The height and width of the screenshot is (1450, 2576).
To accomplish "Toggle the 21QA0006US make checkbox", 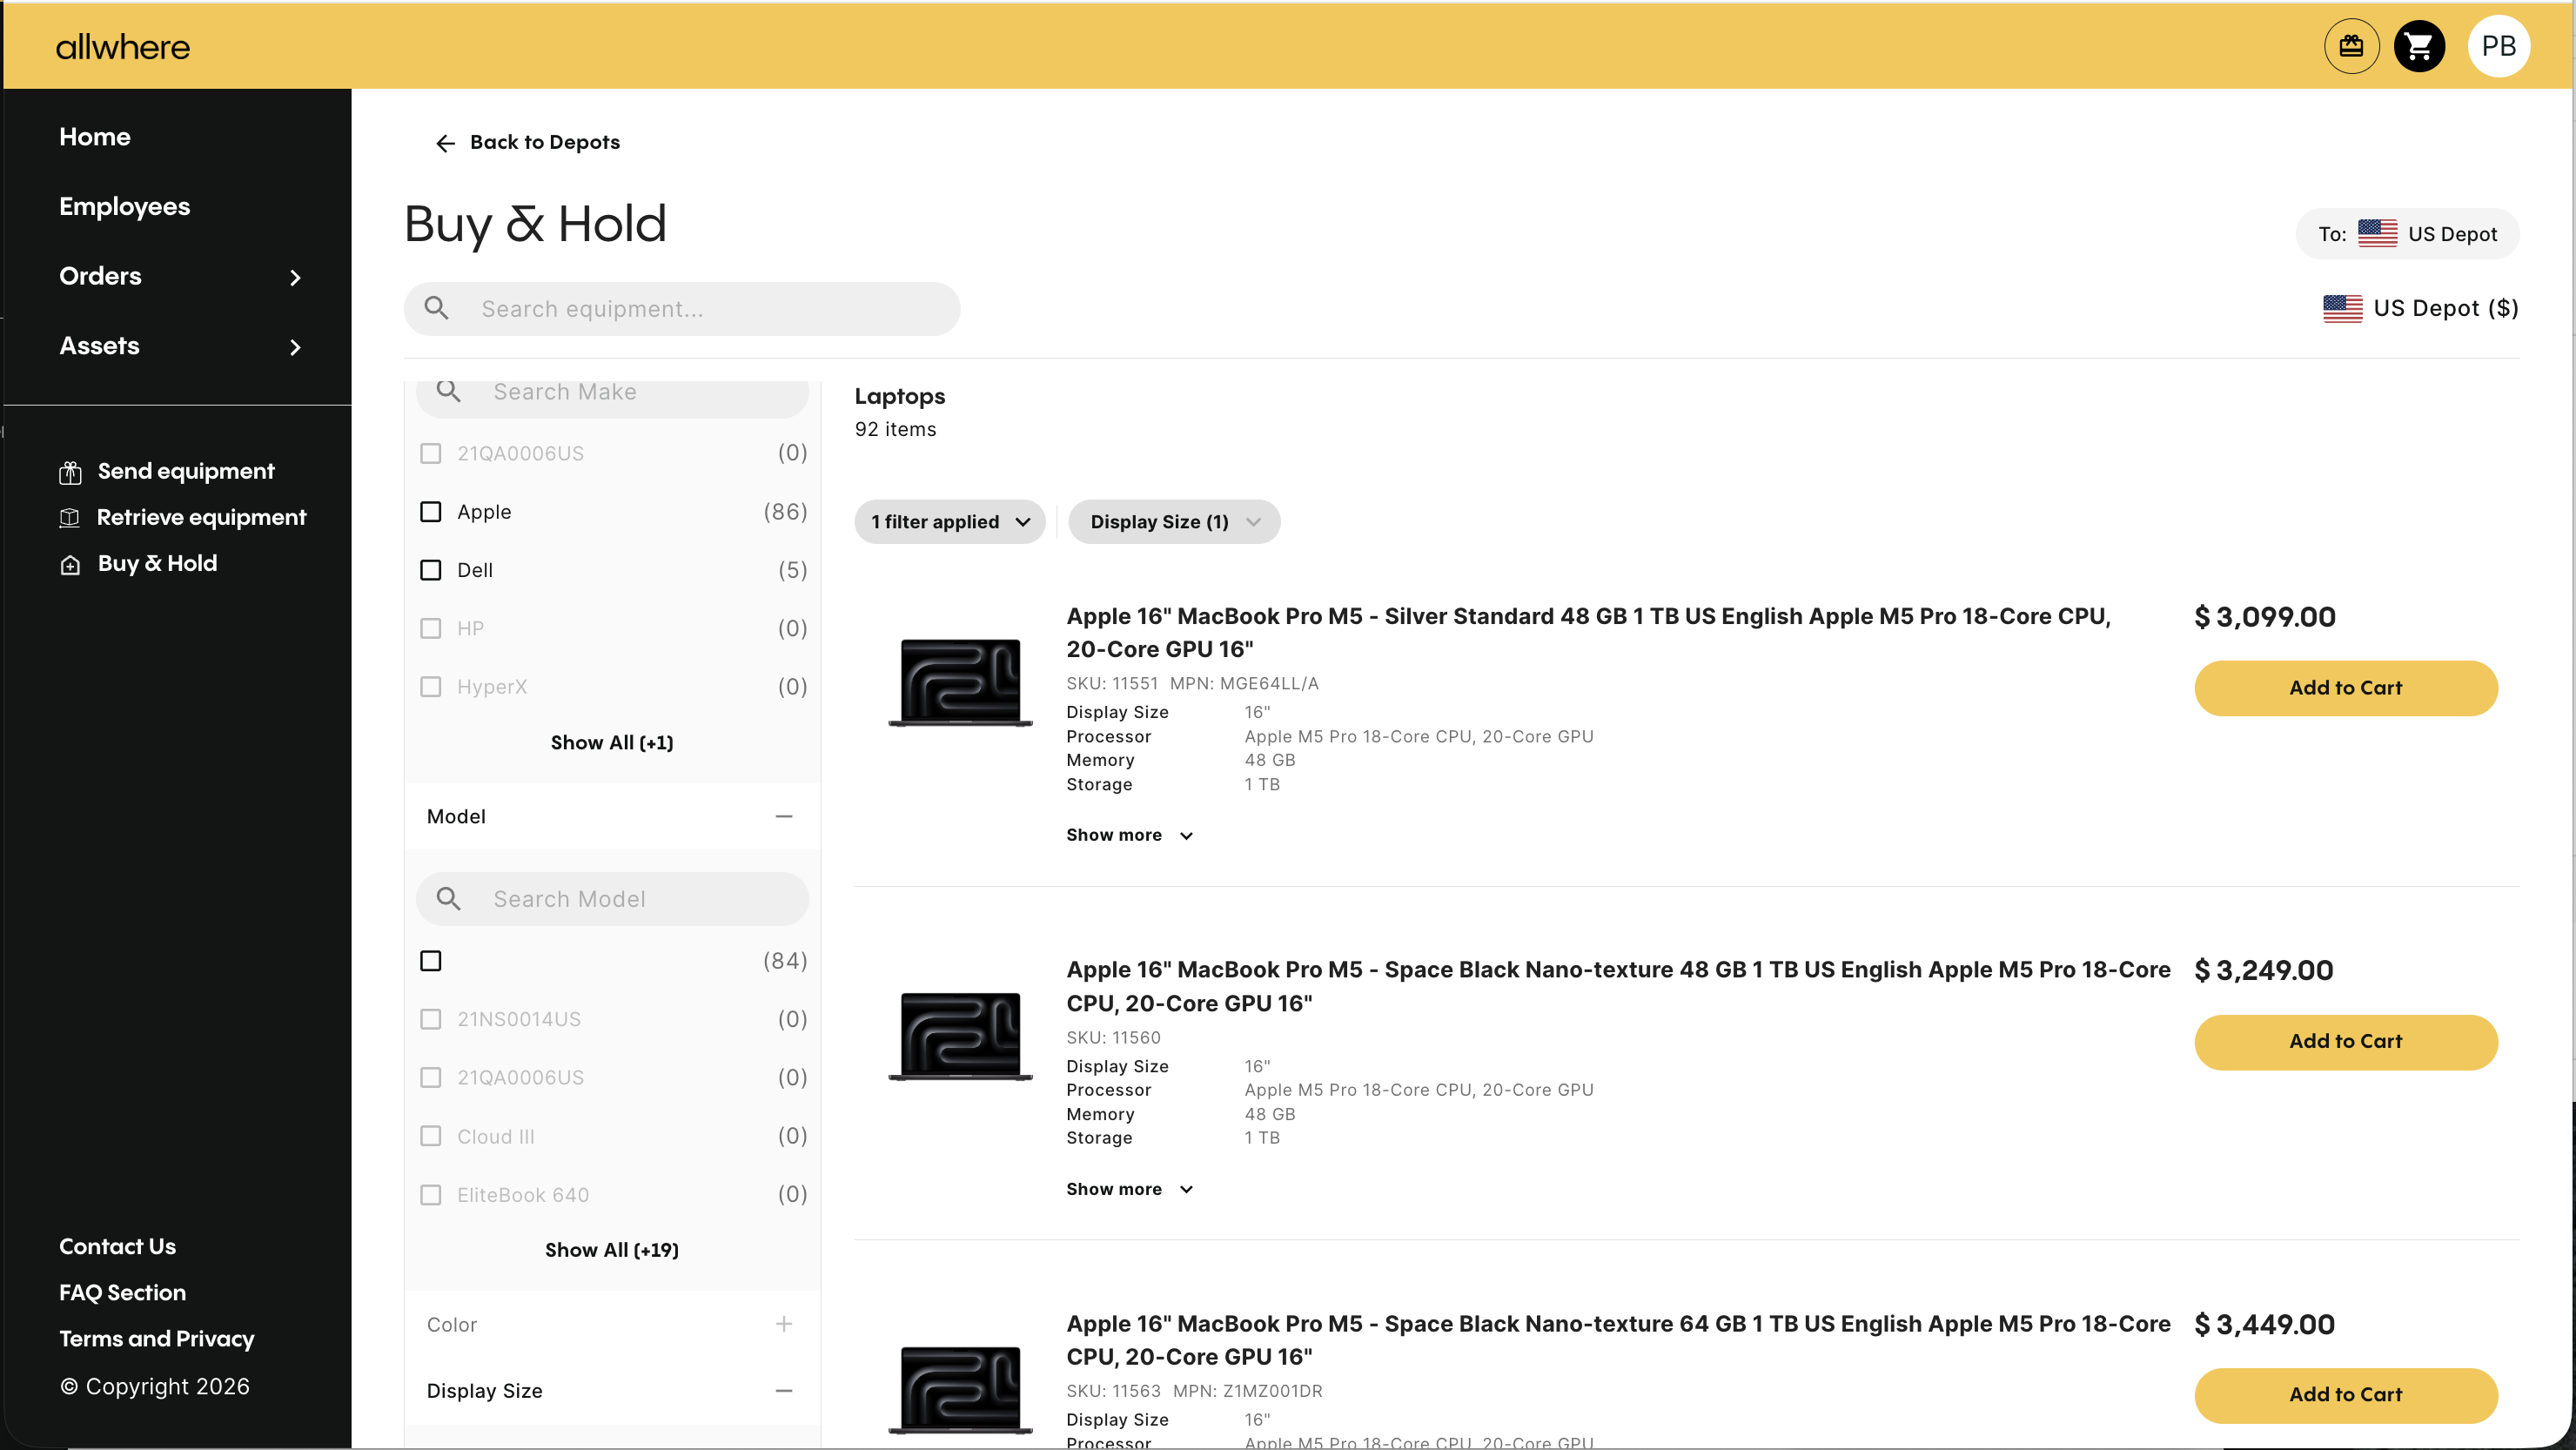I will (431, 453).
